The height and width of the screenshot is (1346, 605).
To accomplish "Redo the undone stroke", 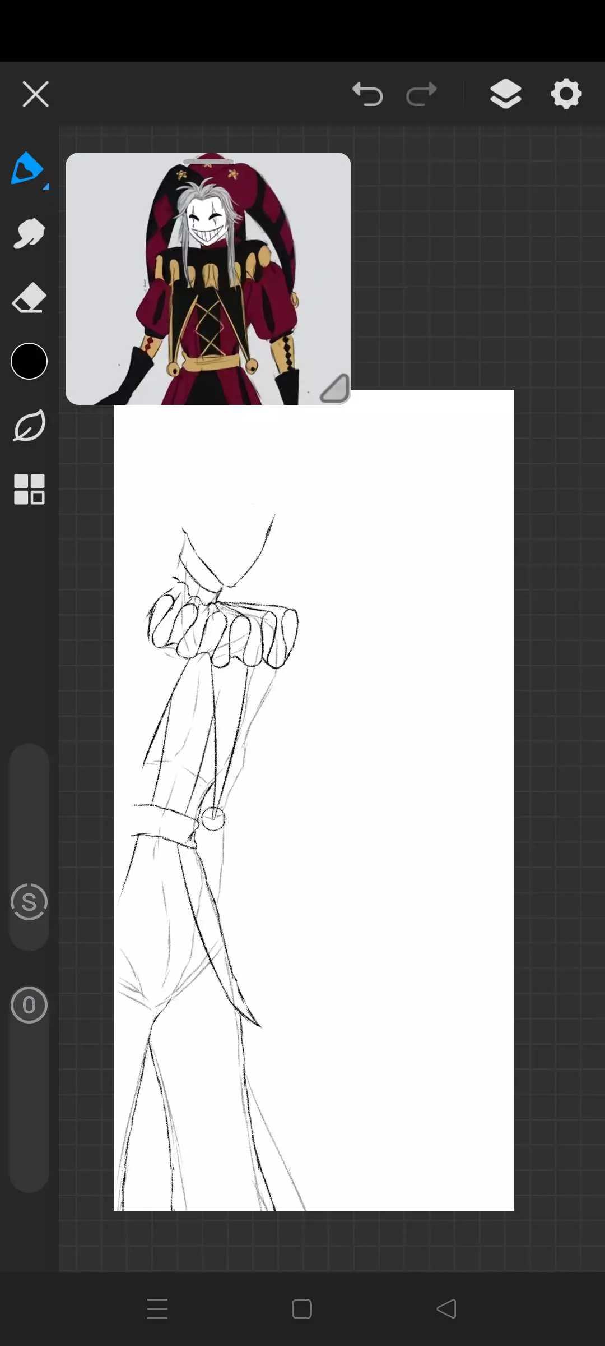I will click(421, 94).
